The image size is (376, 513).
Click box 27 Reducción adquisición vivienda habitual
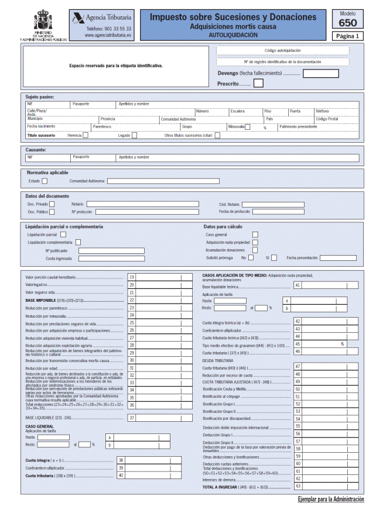point(160,338)
